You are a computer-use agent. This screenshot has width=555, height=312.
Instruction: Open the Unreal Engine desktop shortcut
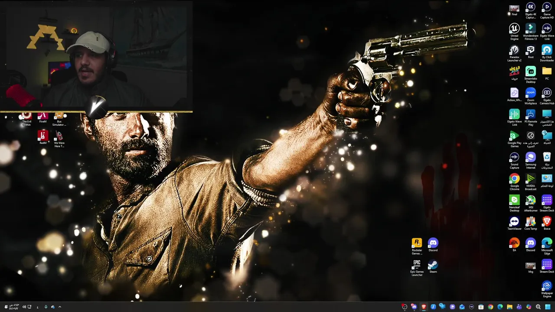click(x=514, y=31)
